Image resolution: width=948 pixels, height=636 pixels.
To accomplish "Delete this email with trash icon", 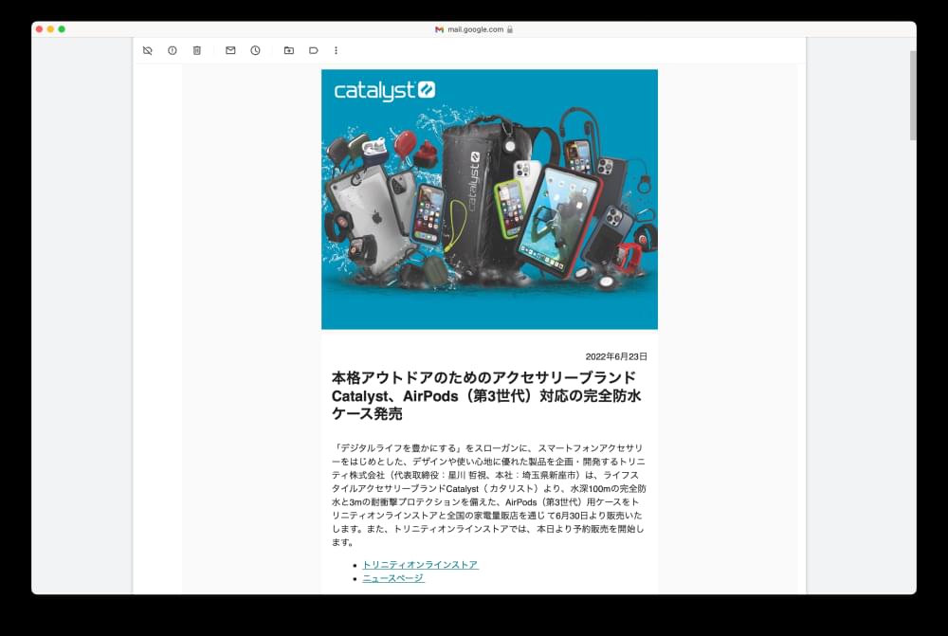I will [x=197, y=51].
